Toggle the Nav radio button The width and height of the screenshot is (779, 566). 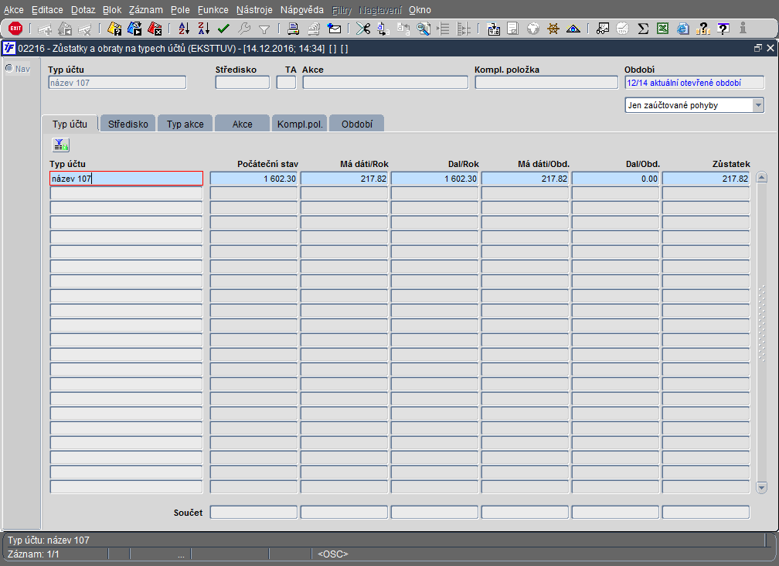point(9,68)
